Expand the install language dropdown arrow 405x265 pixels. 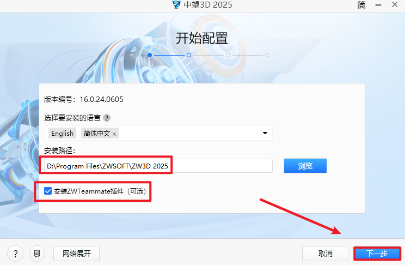265,133
